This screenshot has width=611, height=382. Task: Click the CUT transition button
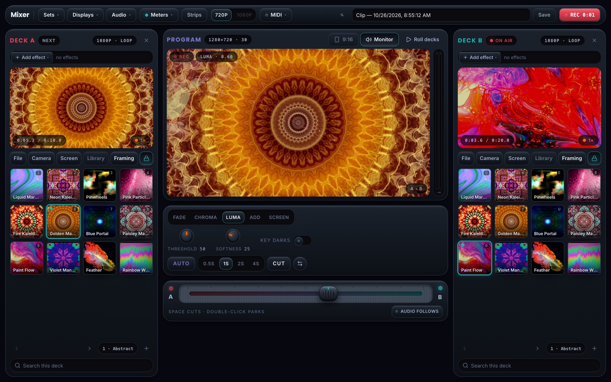(x=279, y=263)
